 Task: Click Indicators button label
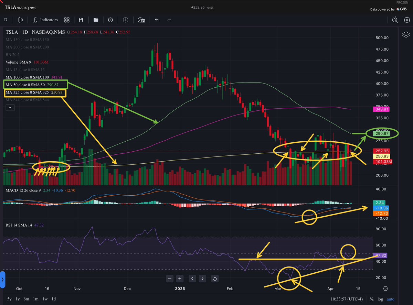49,20
